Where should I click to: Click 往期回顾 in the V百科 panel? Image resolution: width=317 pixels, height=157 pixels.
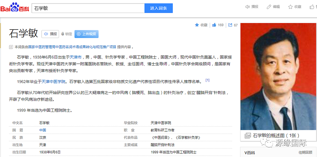(305, 152)
